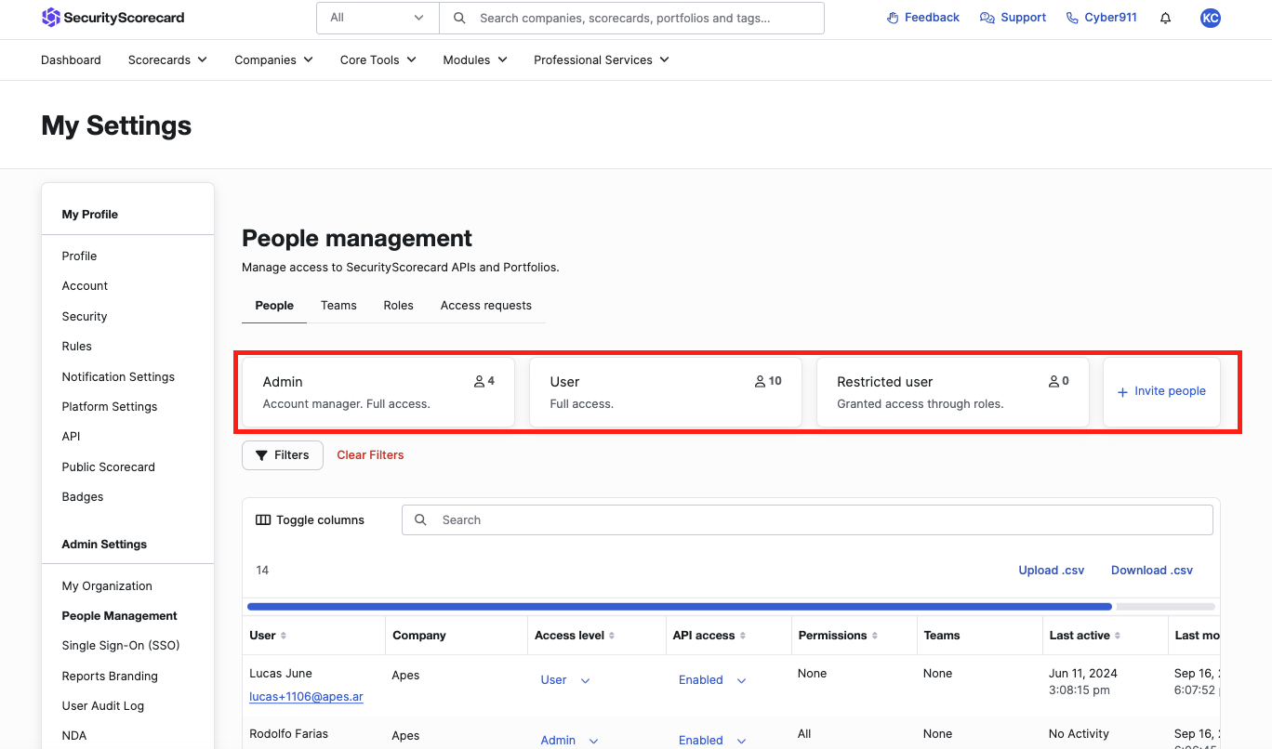This screenshot has height=749, width=1272.
Task: Expand the Modules menu
Action: pyautogui.click(x=475, y=59)
